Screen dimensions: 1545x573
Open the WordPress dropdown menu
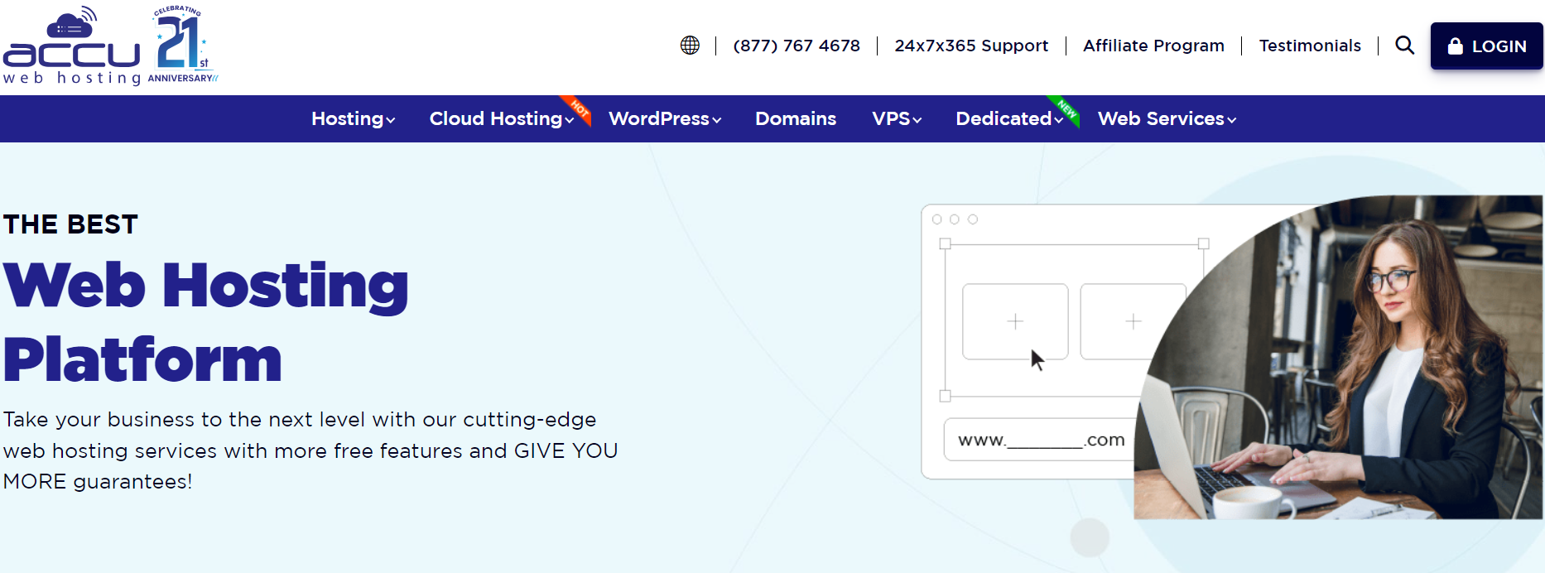(x=665, y=119)
